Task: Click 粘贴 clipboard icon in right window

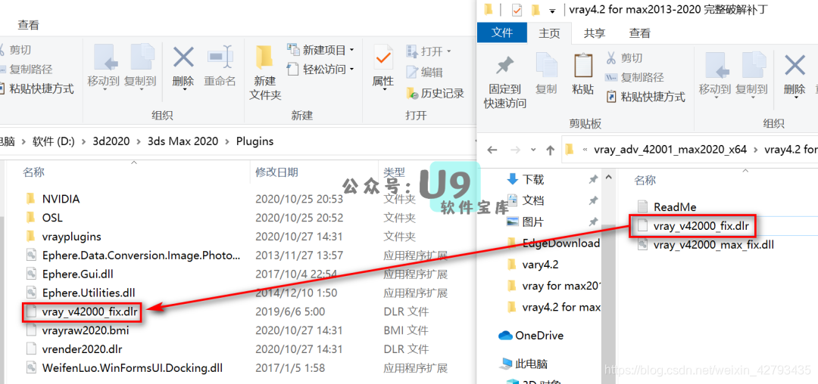Action: click(x=582, y=74)
